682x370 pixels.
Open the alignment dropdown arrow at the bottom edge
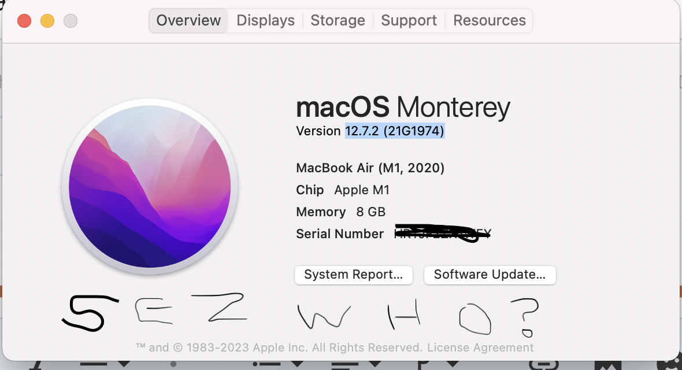[375, 364]
